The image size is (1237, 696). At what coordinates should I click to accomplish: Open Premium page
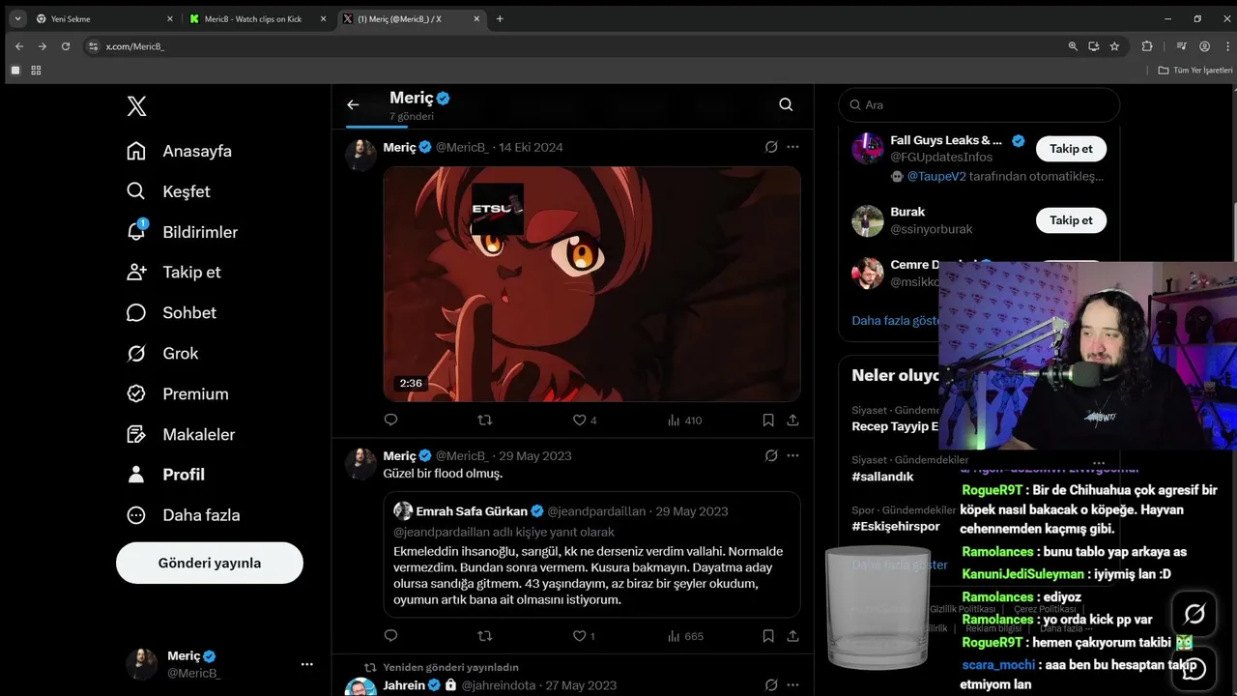pos(178,393)
